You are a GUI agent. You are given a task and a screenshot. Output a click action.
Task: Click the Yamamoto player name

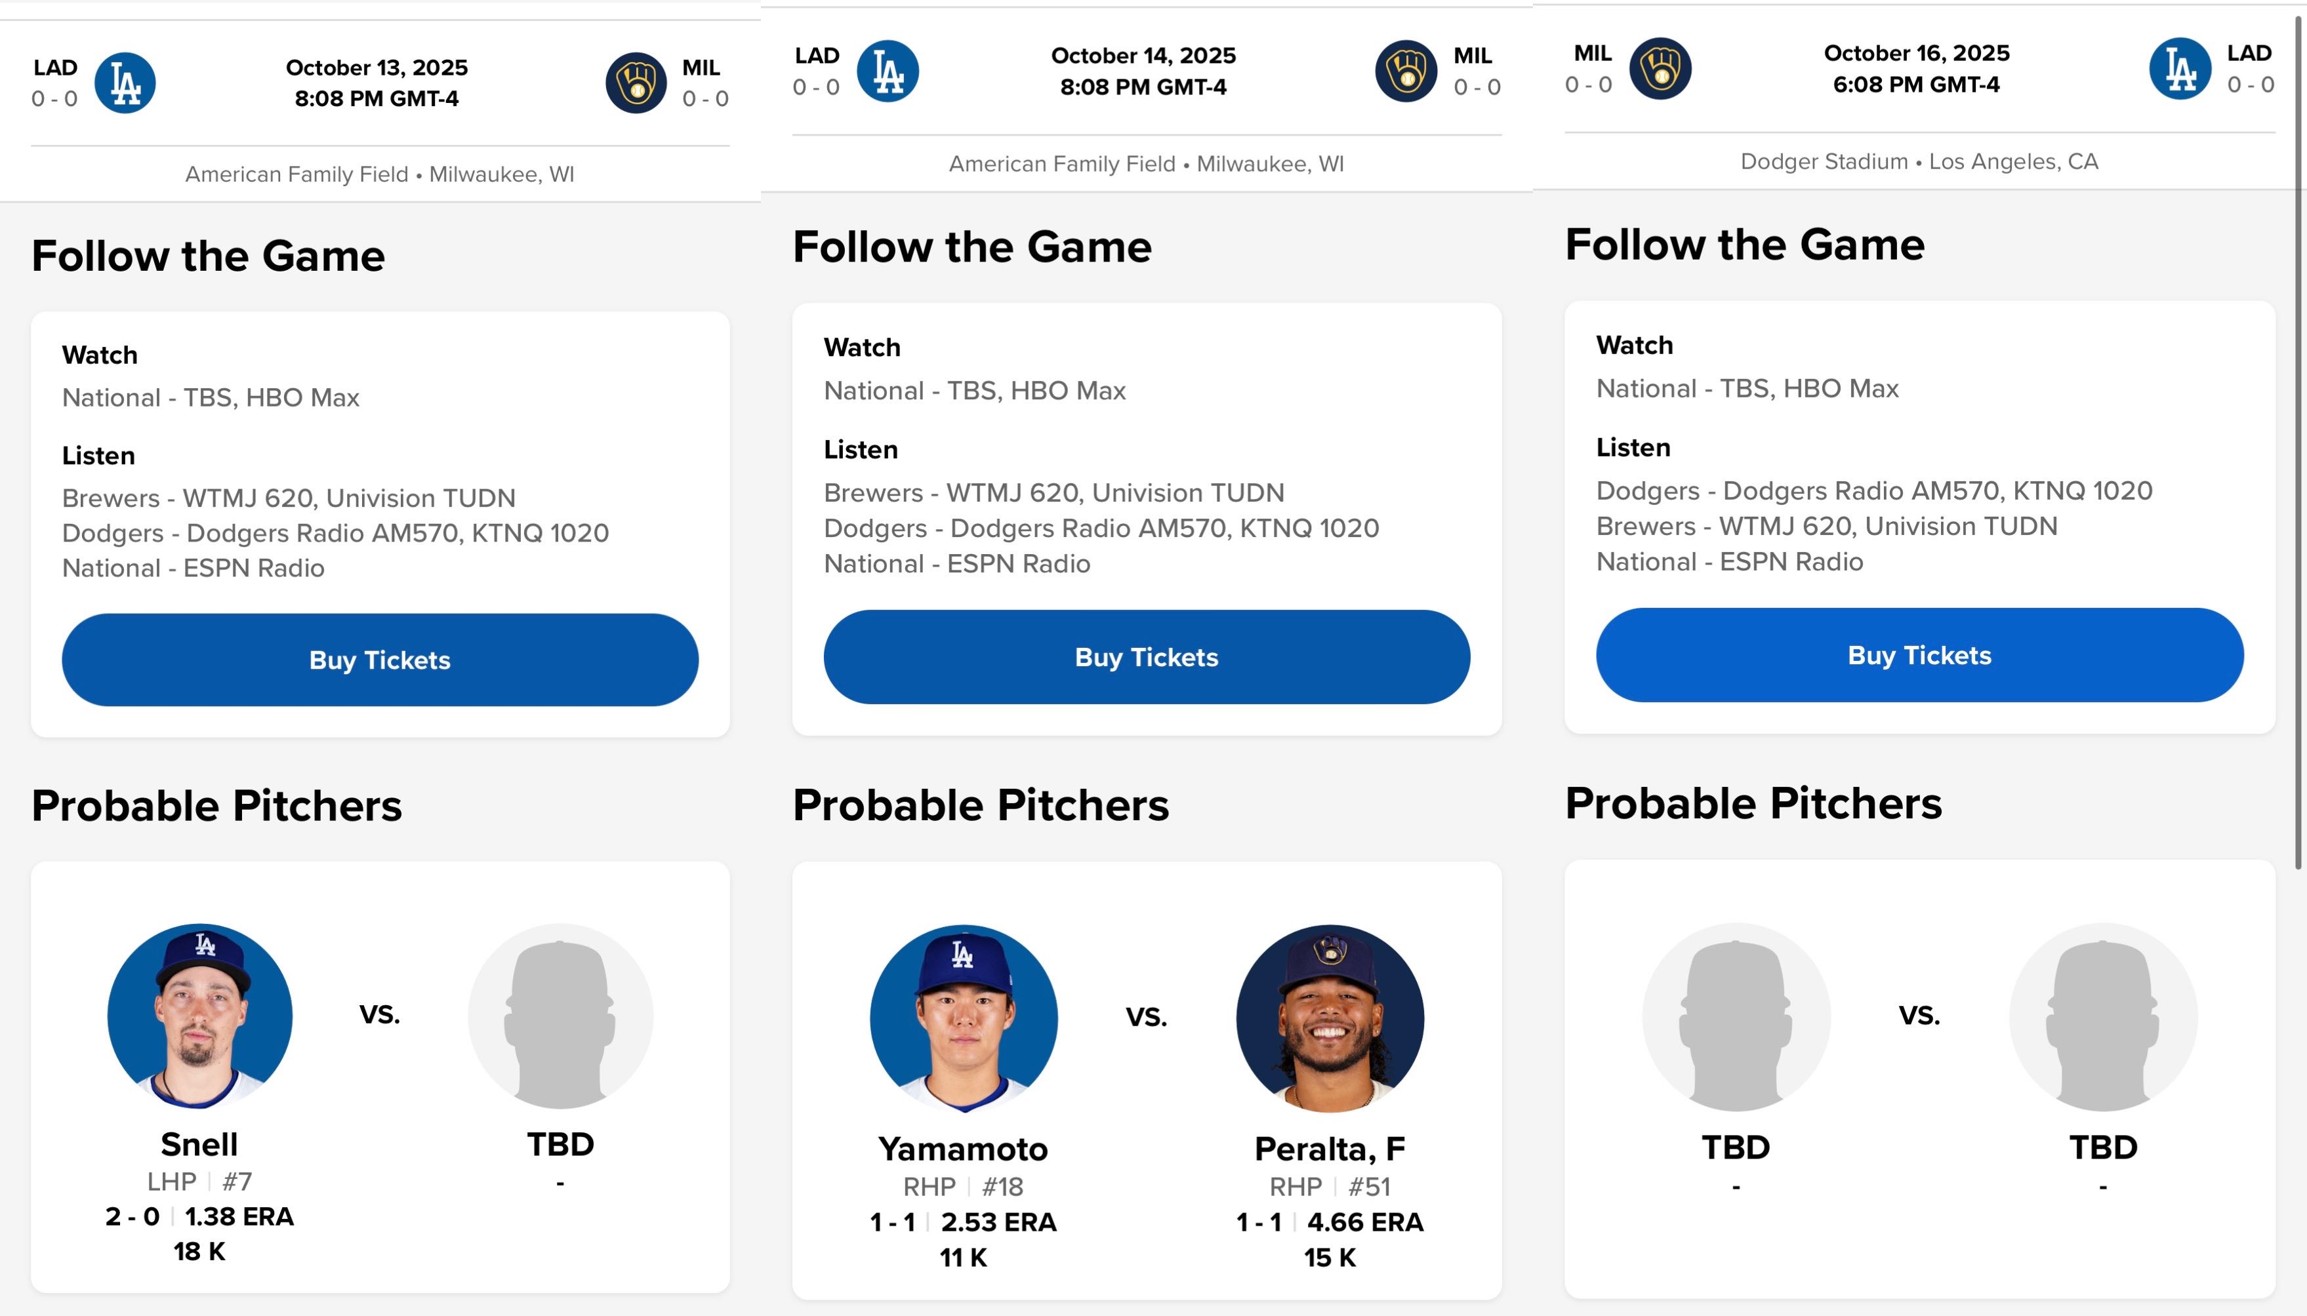964,1149
